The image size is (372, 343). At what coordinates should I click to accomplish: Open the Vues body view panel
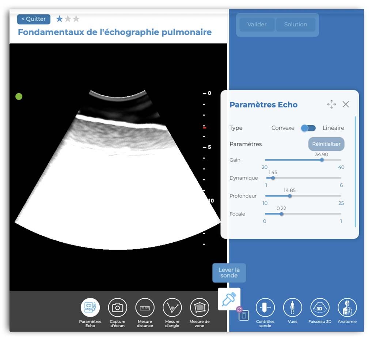click(292, 307)
